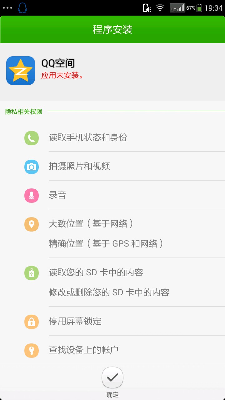The image size is (225, 400).
Task: Tap the 隐私相关权限 section header
Action: coord(24,112)
